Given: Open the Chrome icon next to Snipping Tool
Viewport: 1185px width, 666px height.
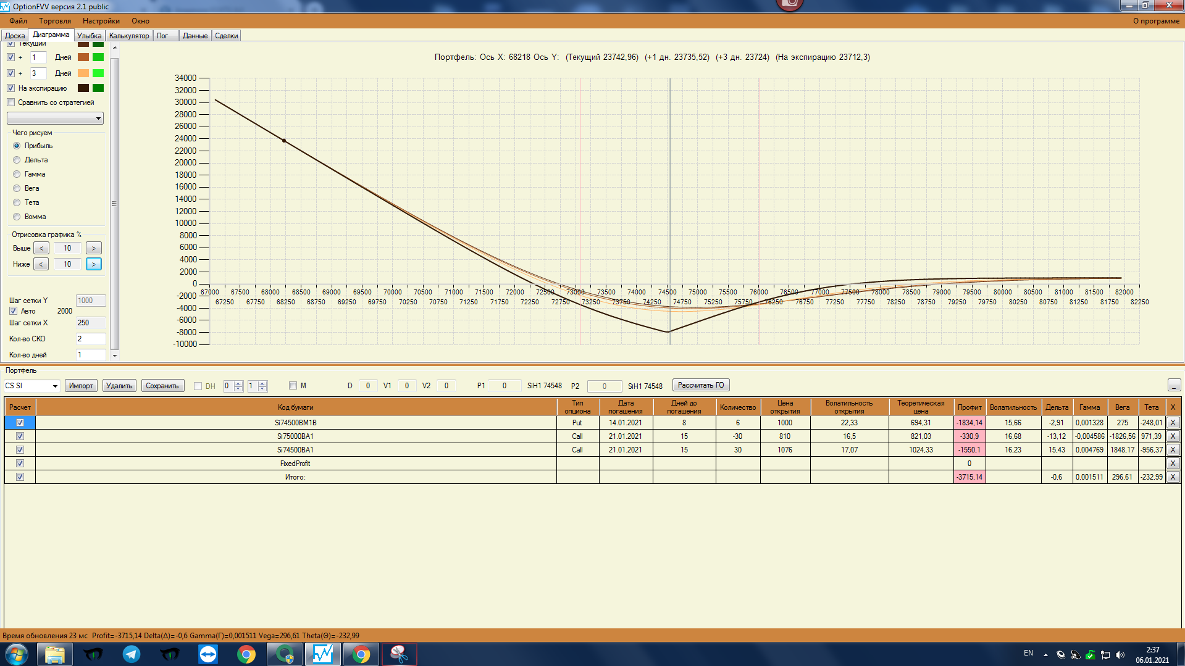Looking at the screenshot, I should (x=361, y=654).
